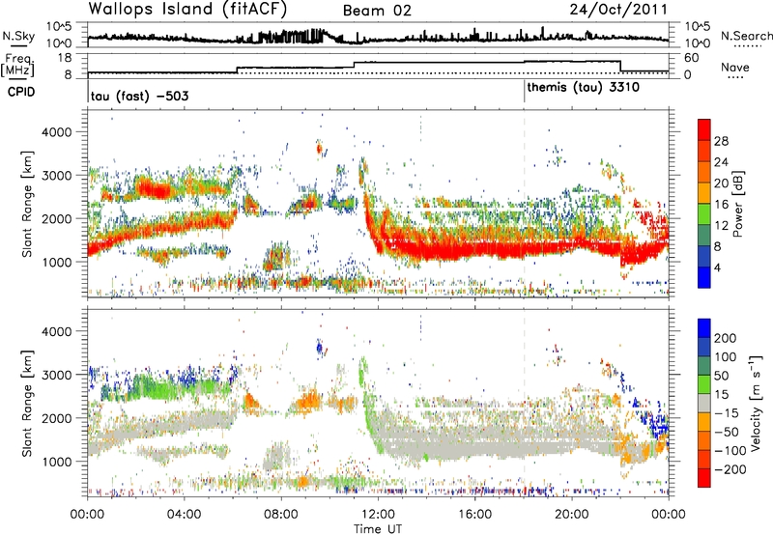
Task: Pick the power color bar segment between 16 and 20
Action: 704,192
